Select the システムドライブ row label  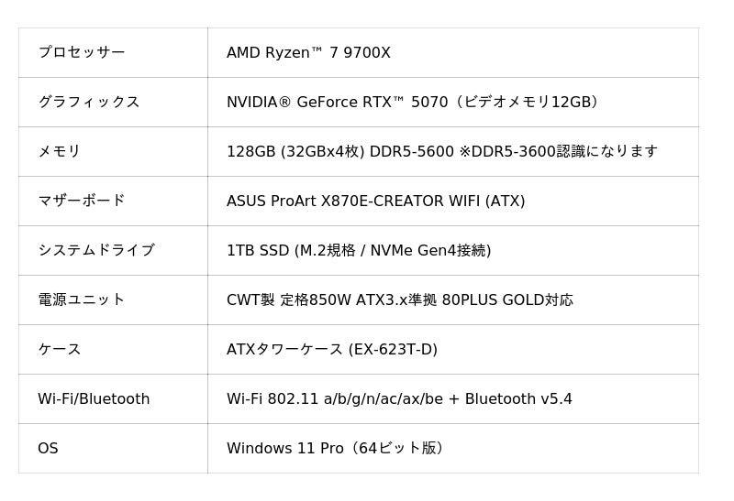click(x=95, y=250)
